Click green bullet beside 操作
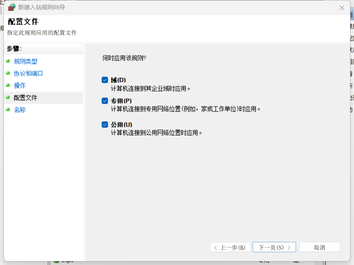Viewport: 354px width, 265px height. pos(8,85)
